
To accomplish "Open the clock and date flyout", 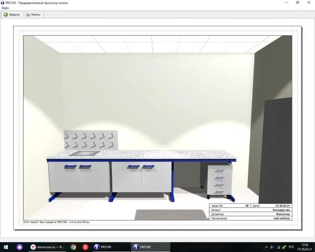I will click(x=304, y=246).
